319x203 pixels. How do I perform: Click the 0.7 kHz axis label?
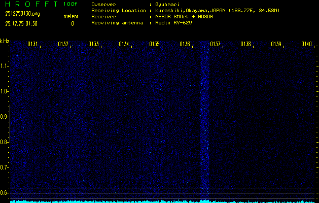point(4,167)
